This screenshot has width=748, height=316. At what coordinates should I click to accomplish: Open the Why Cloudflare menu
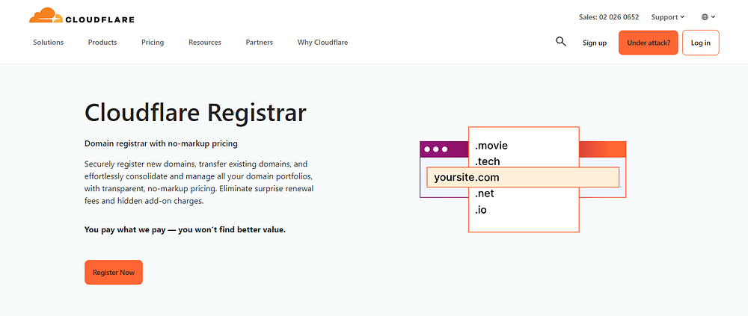[x=322, y=43]
